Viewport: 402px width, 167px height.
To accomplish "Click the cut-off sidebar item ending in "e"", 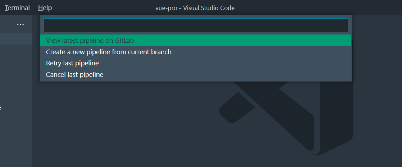I will (x=1, y=107).
